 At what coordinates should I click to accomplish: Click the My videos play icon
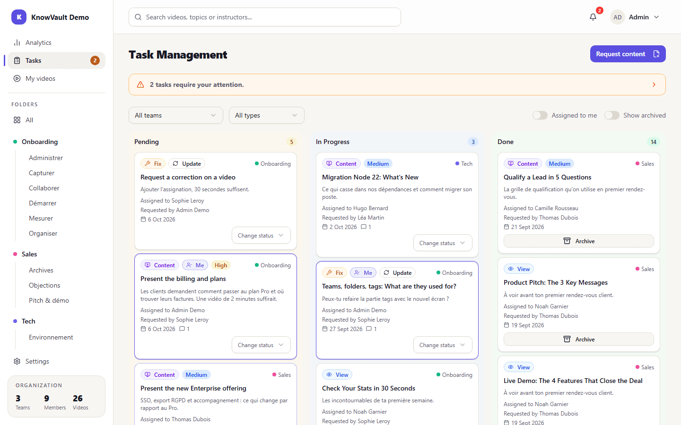pyautogui.click(x=17, y=78)
